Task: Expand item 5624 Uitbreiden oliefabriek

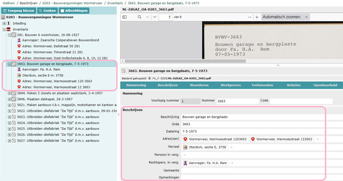Action: [9, 123]
